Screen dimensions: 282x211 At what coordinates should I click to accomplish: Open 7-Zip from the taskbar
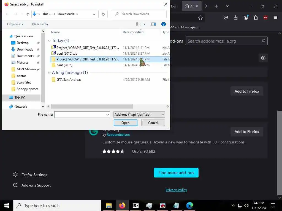tap(135, 206)
